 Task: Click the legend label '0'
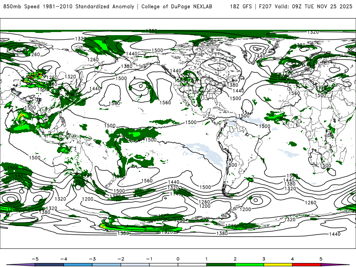click(178, 259)
